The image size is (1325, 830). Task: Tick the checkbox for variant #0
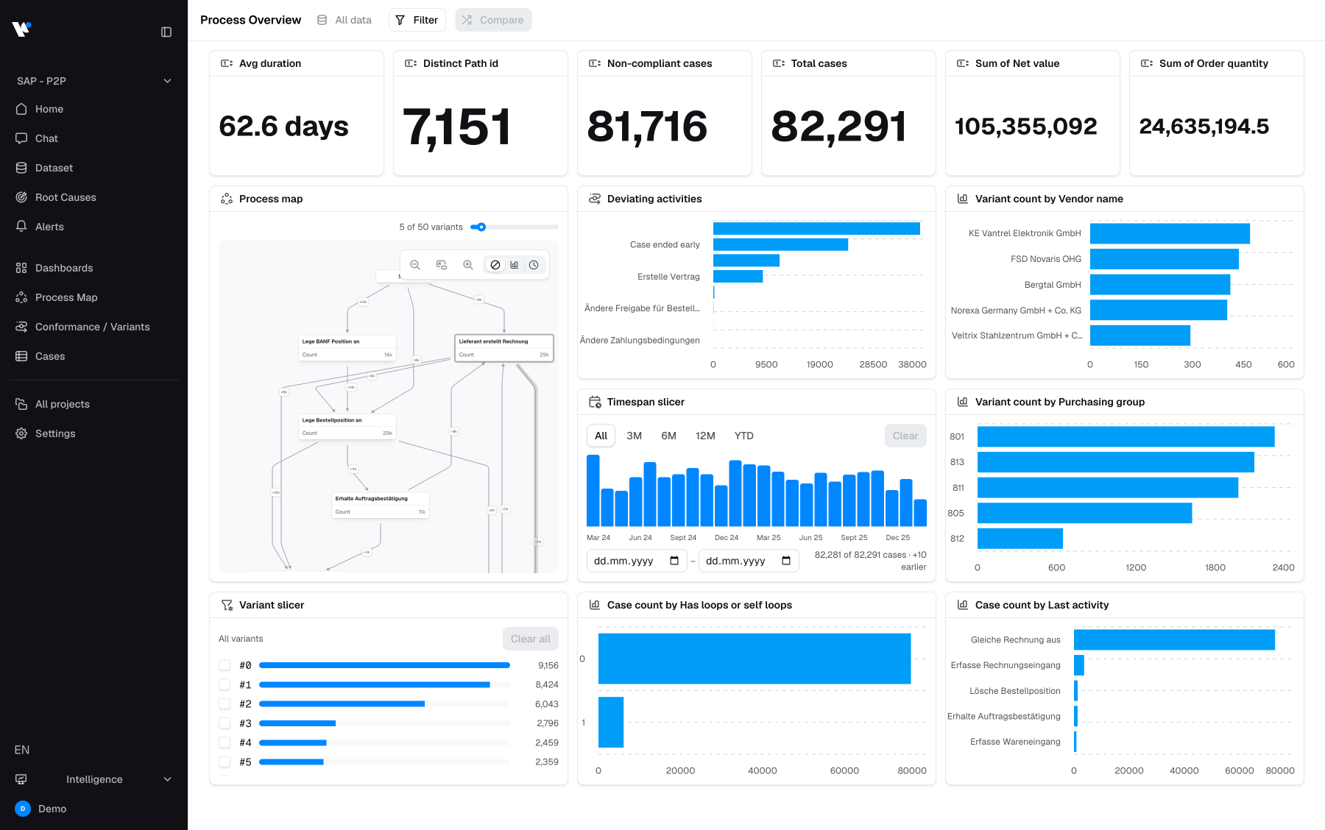tap(225, 665)
